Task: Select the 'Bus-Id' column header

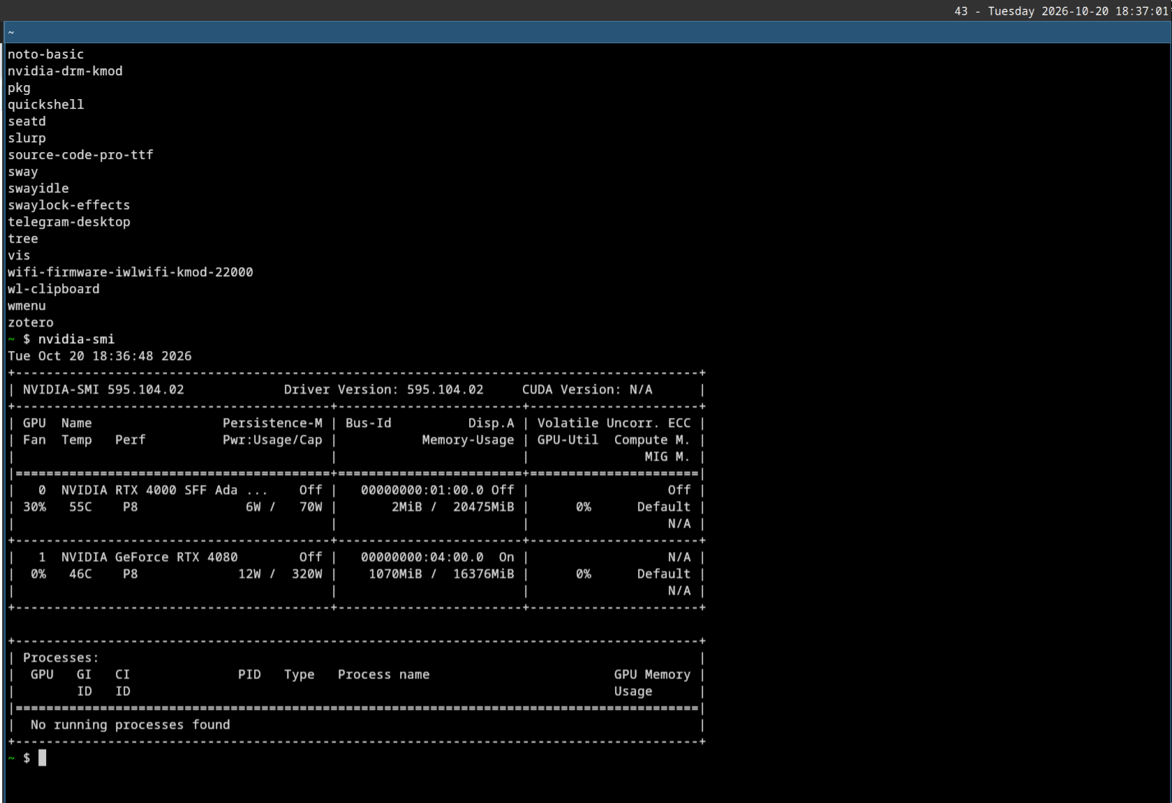Action: point(368,423)
